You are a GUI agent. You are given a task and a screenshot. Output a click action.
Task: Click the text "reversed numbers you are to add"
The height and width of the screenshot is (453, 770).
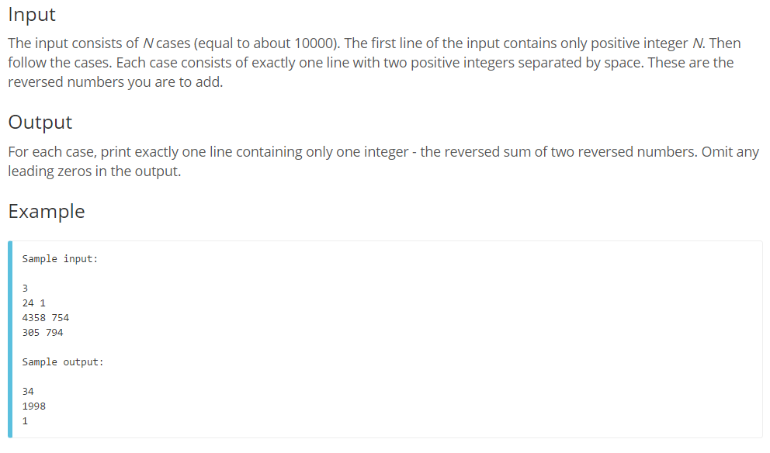click(x=115, y=82)
